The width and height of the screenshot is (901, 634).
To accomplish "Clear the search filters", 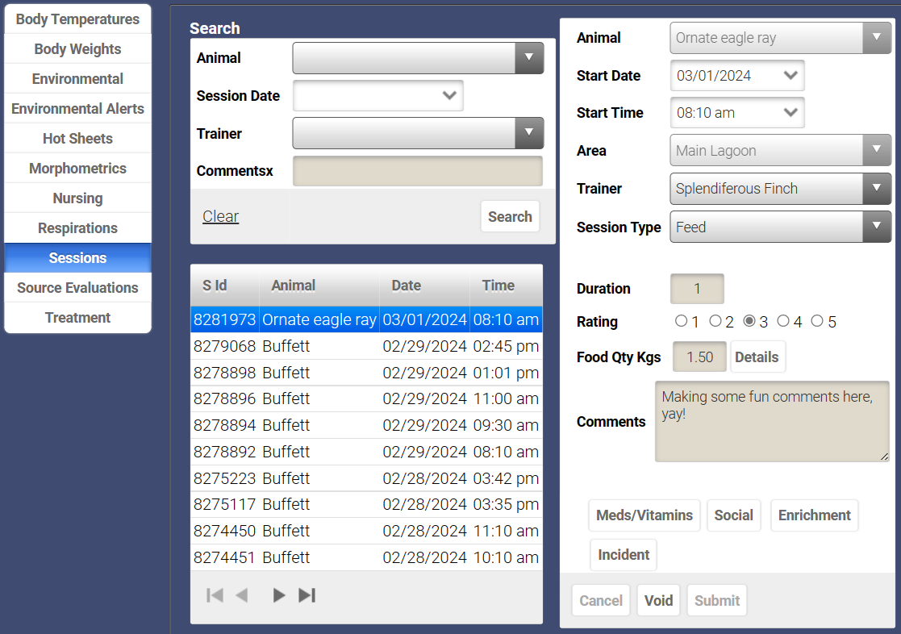I will coord(220,216).
